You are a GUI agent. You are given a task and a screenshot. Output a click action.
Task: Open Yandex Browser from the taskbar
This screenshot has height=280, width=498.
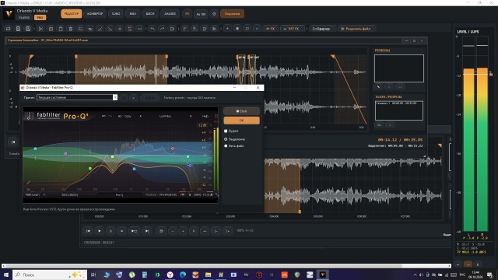(170, 275)
